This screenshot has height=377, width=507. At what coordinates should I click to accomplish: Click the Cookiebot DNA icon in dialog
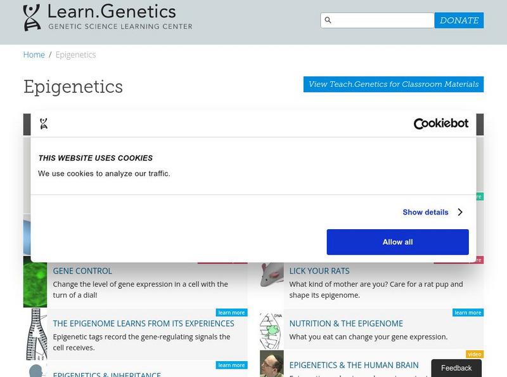point(44,124)
